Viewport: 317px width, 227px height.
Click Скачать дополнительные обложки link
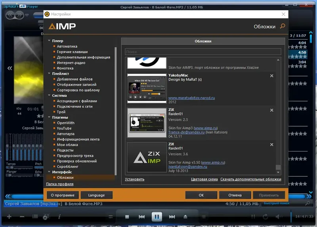(x=251, y=179)
